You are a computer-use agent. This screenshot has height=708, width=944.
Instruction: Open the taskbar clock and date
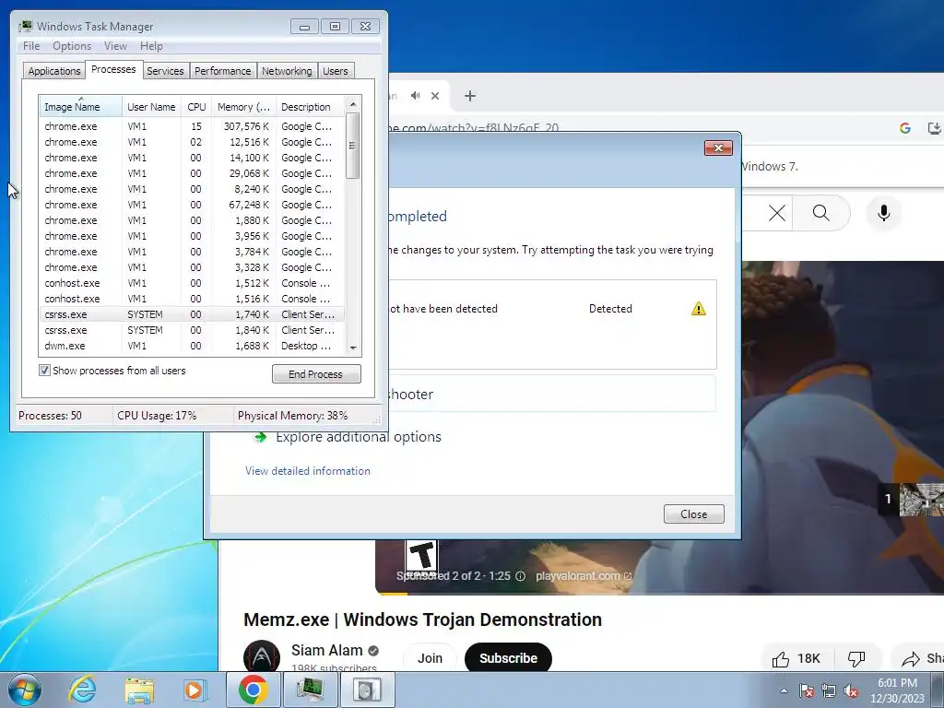coord(897,690)
